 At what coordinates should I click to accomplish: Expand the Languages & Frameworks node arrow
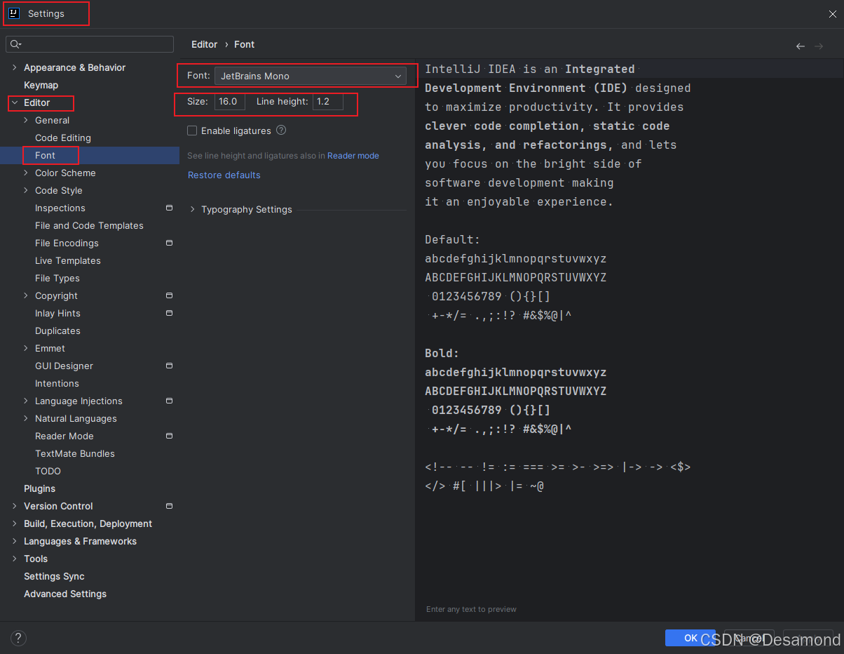click(15, 541)
